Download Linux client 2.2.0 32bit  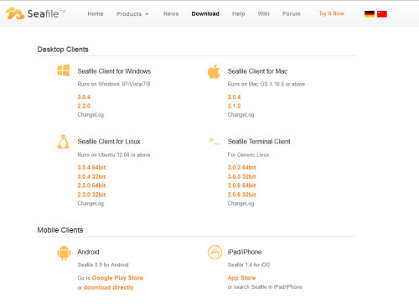(91, 195)
